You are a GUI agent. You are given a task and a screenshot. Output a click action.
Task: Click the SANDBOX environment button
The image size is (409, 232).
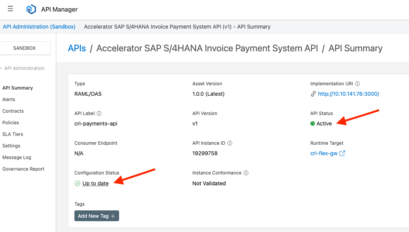[25, 48]
